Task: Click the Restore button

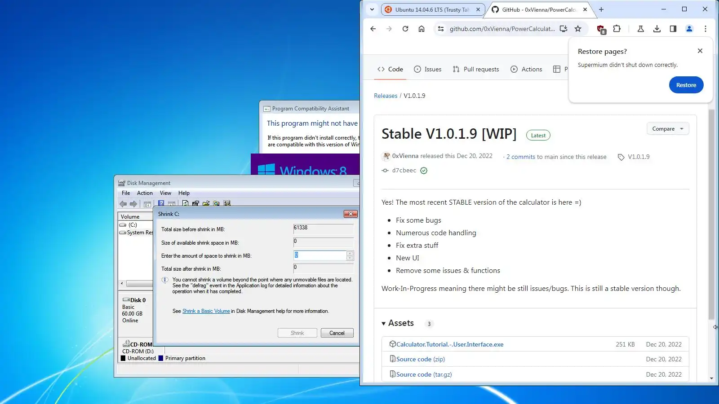Action: pos(686,85)
